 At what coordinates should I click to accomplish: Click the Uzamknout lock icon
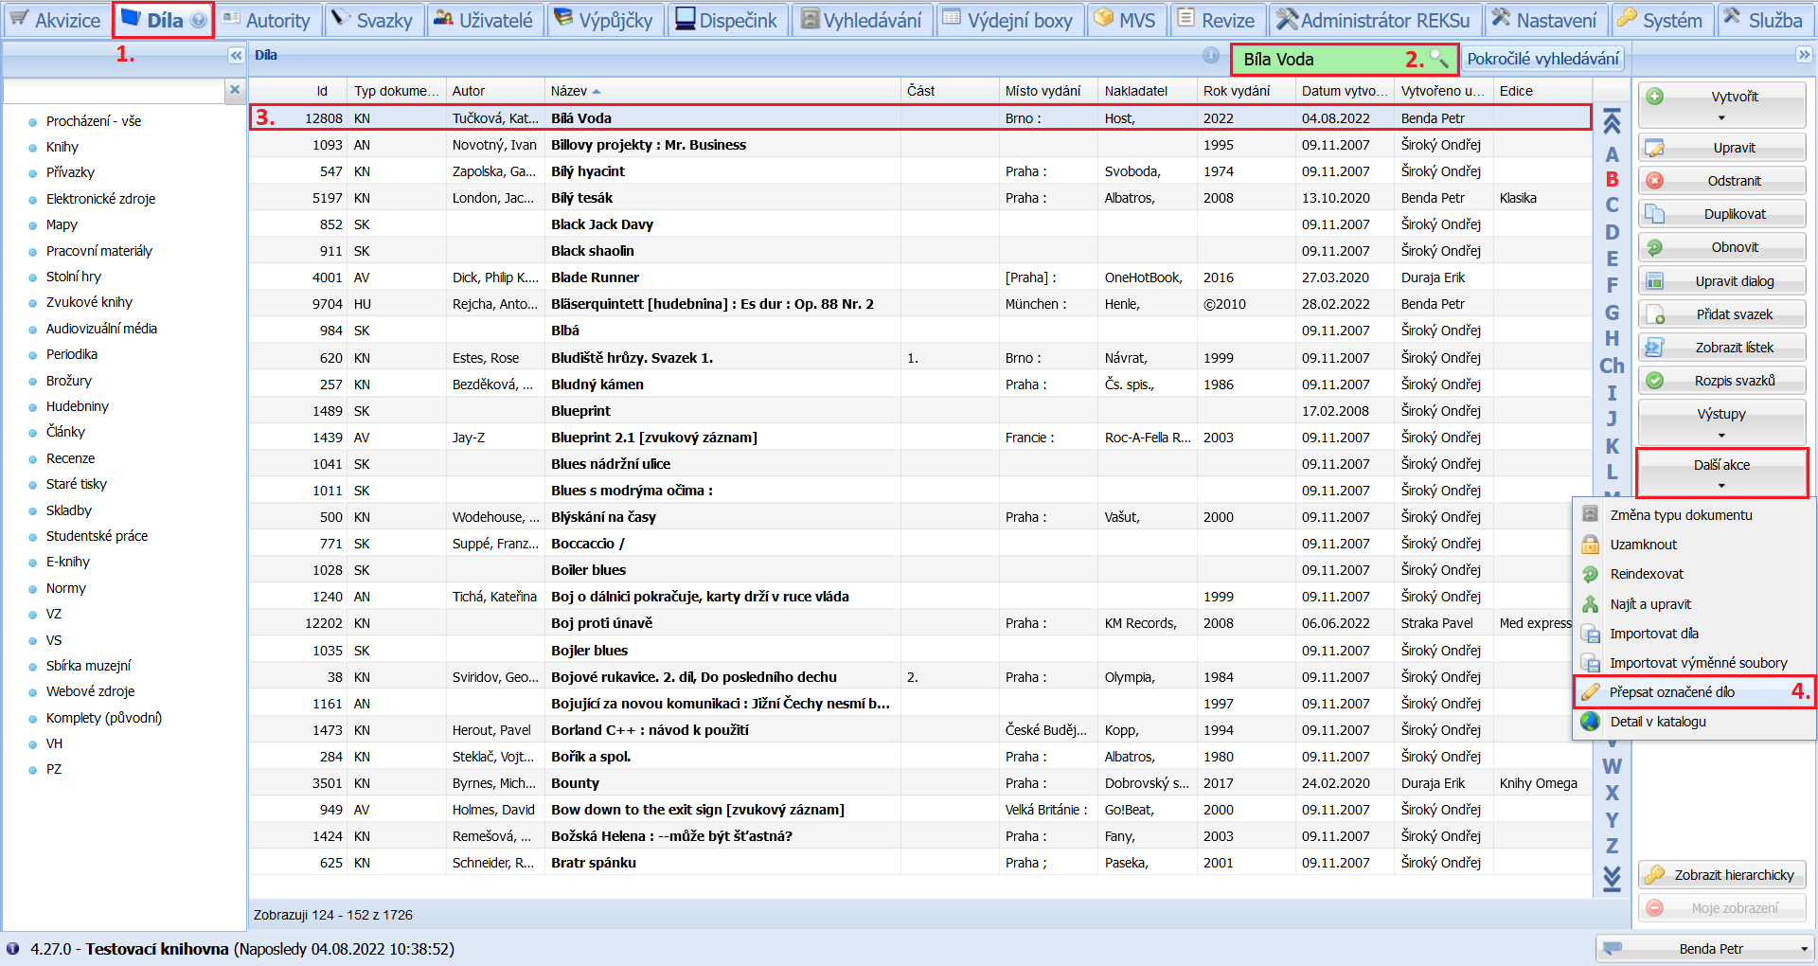pyautogui.click(x=1591, y=545)
